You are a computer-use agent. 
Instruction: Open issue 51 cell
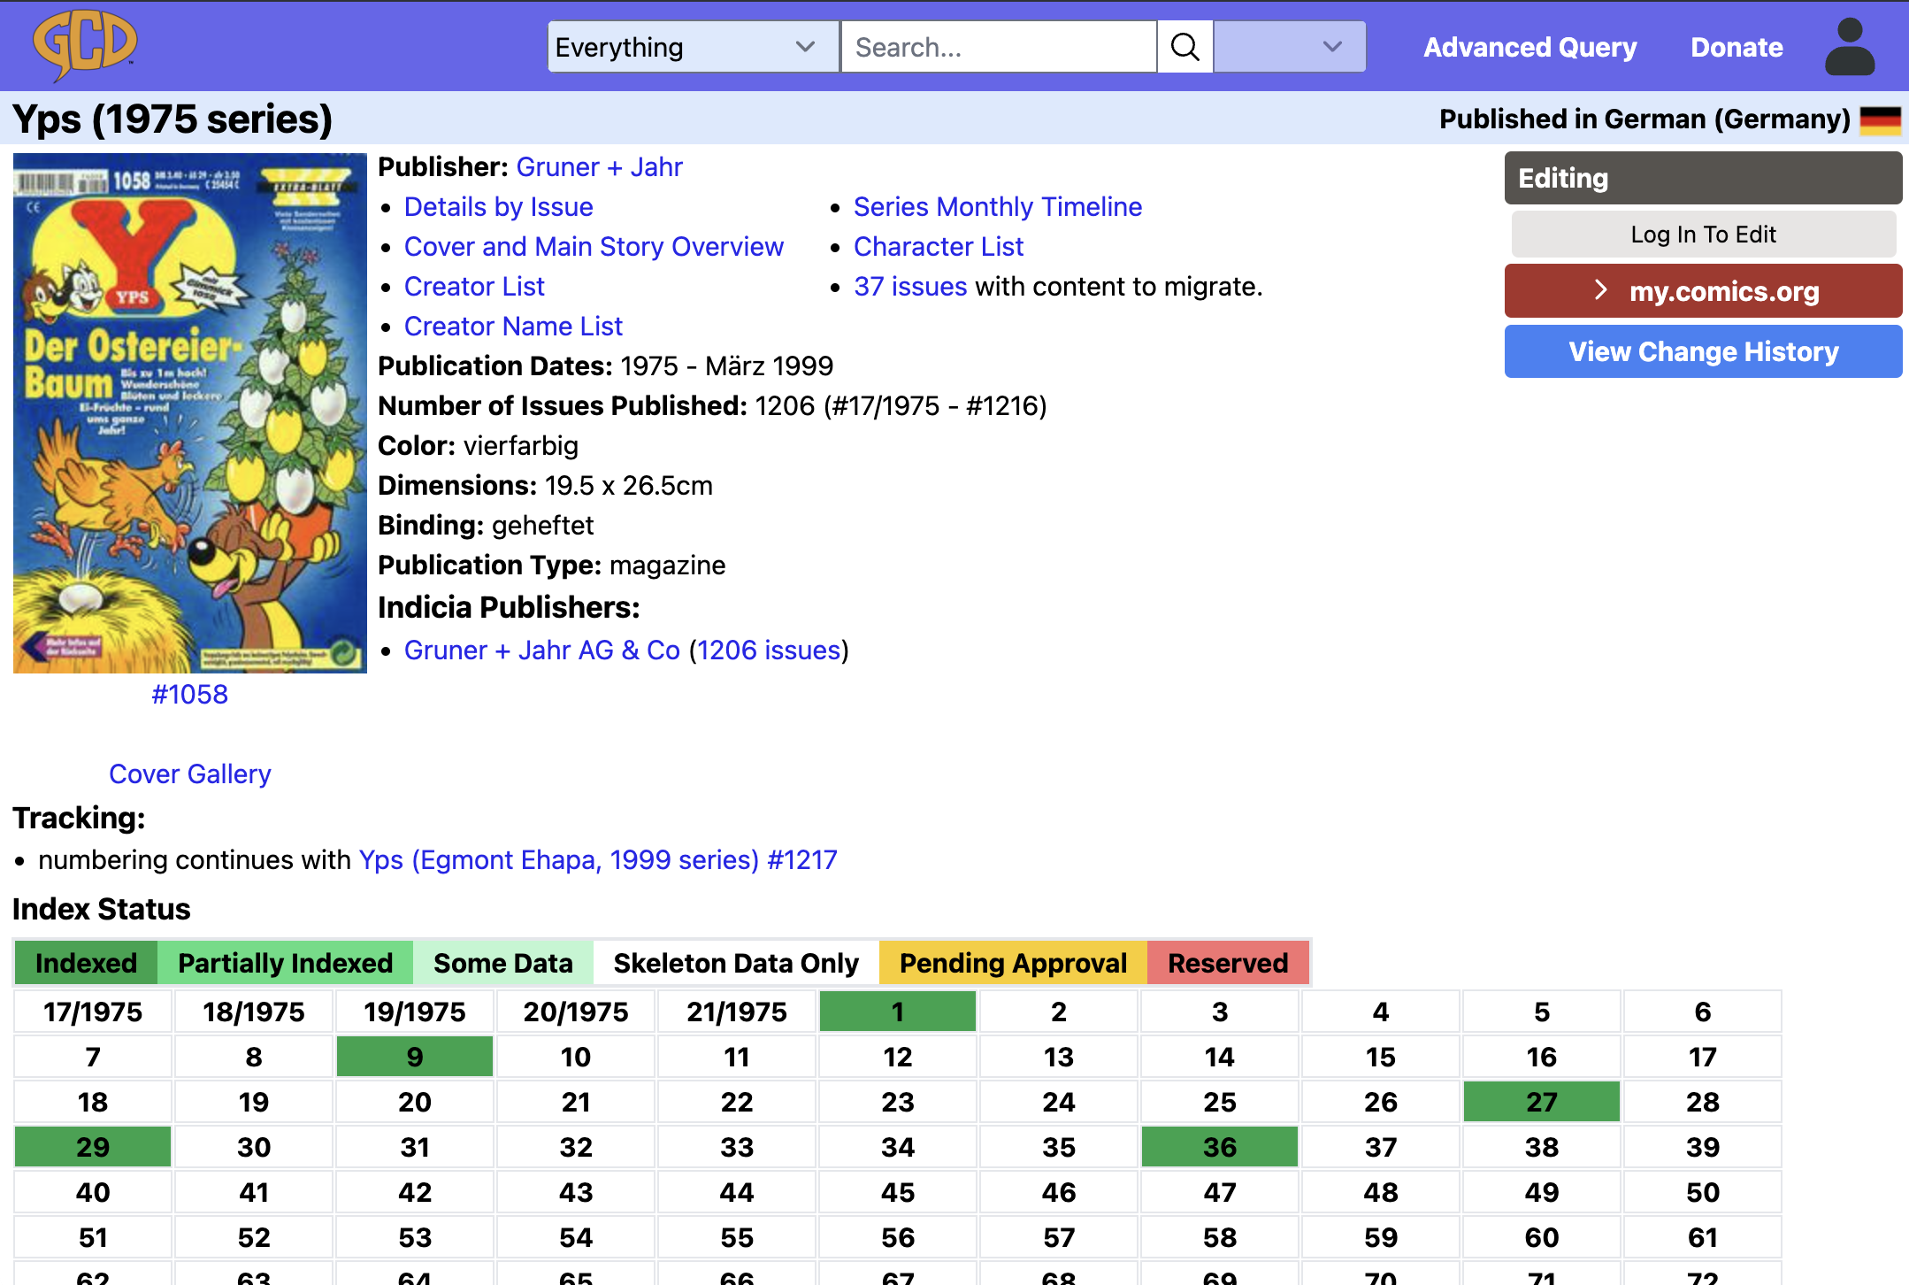(93, 1237)
